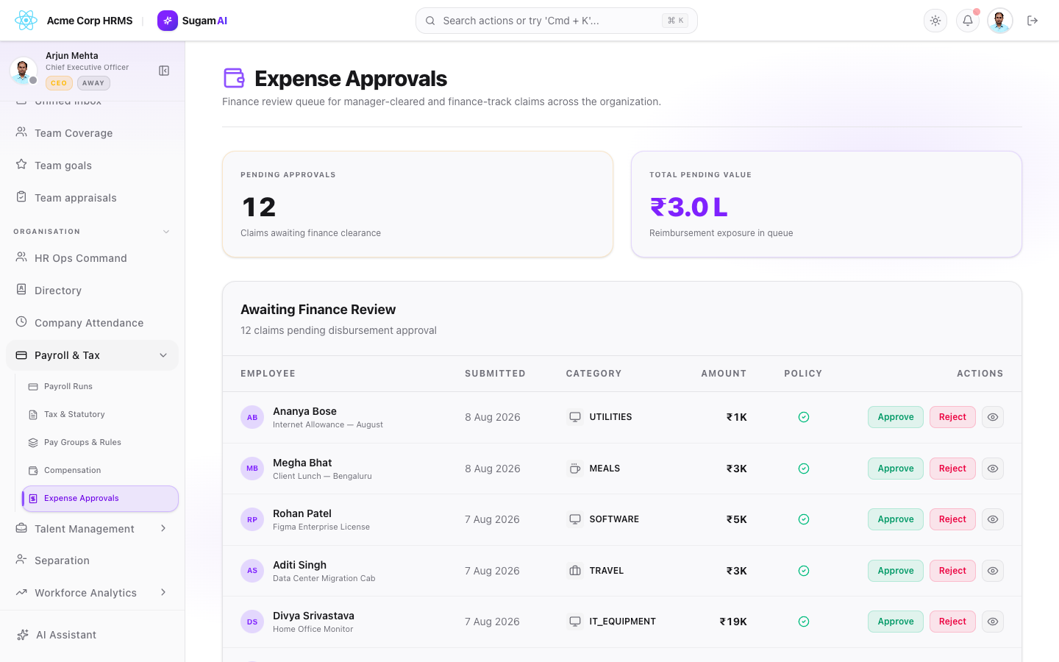
Task: Click AI Assistant sparkle icon
Action: coord(23,635)
